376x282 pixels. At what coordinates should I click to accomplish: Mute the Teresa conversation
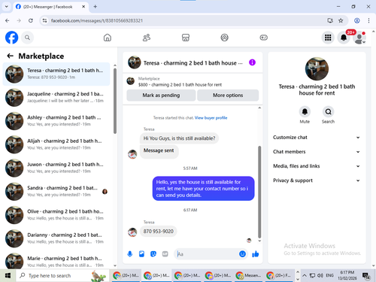[305, 112]
